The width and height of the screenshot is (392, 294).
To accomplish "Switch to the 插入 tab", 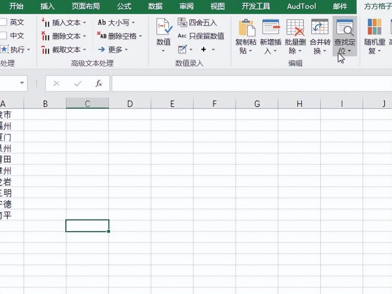I will pos(47,6).
